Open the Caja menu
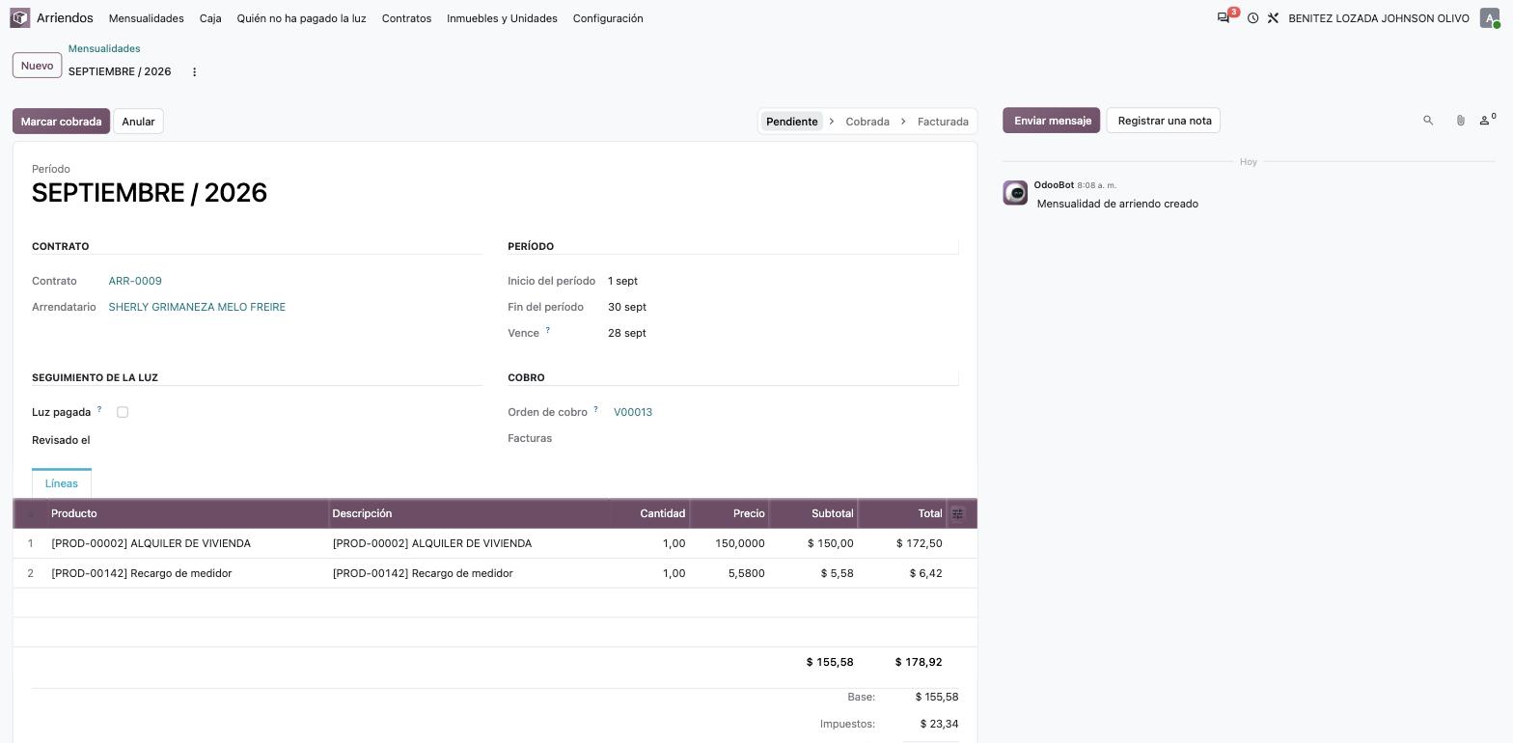The width and height of the screenshot is (1513, 743). [210, 18]
